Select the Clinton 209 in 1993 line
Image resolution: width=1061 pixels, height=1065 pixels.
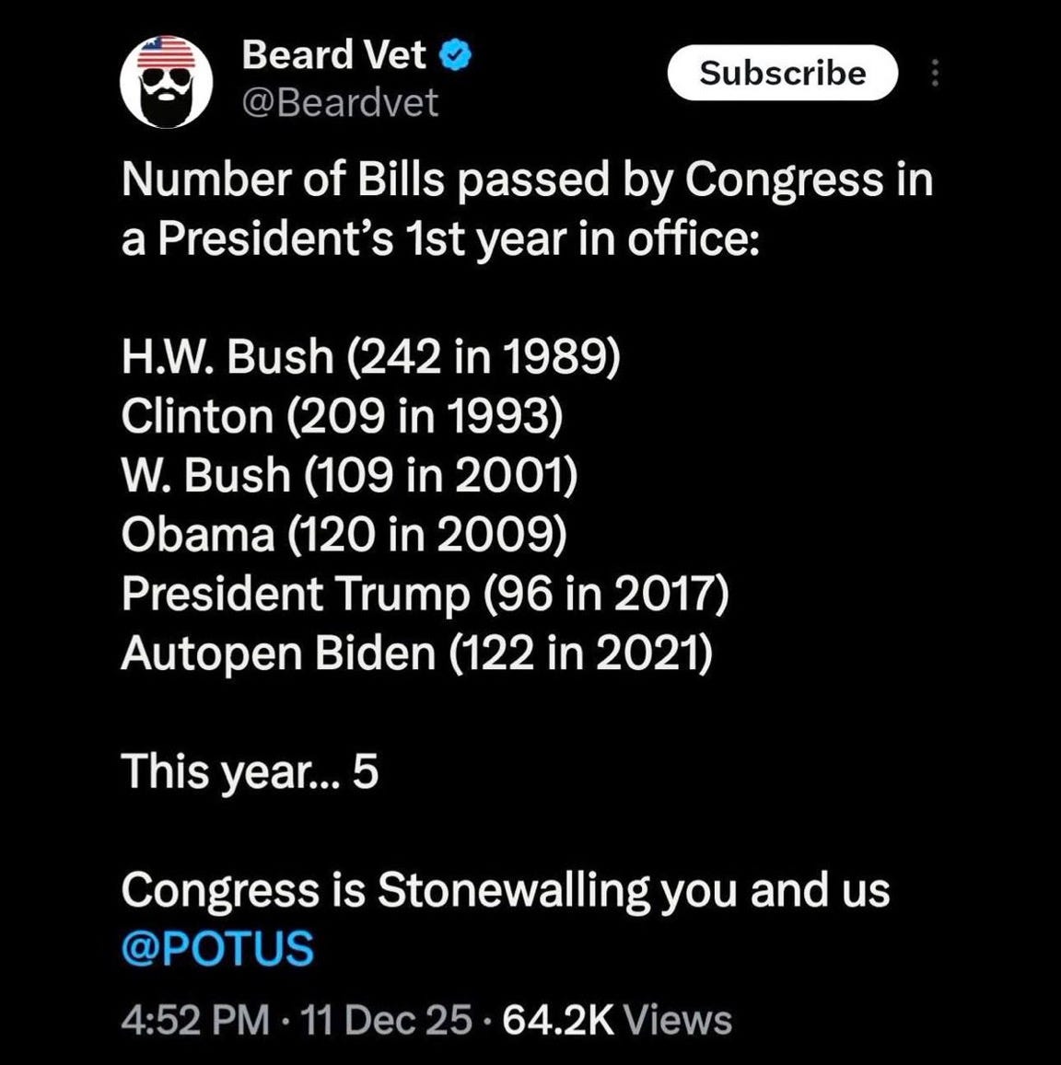[x=343, y=416]
